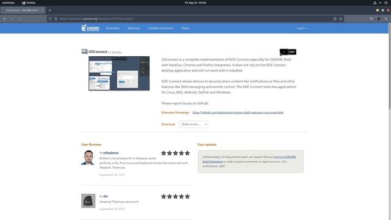Click the mikeptmos reviewer avatar
The height and width of the screenshot is (220, 391).
[88, 158]
